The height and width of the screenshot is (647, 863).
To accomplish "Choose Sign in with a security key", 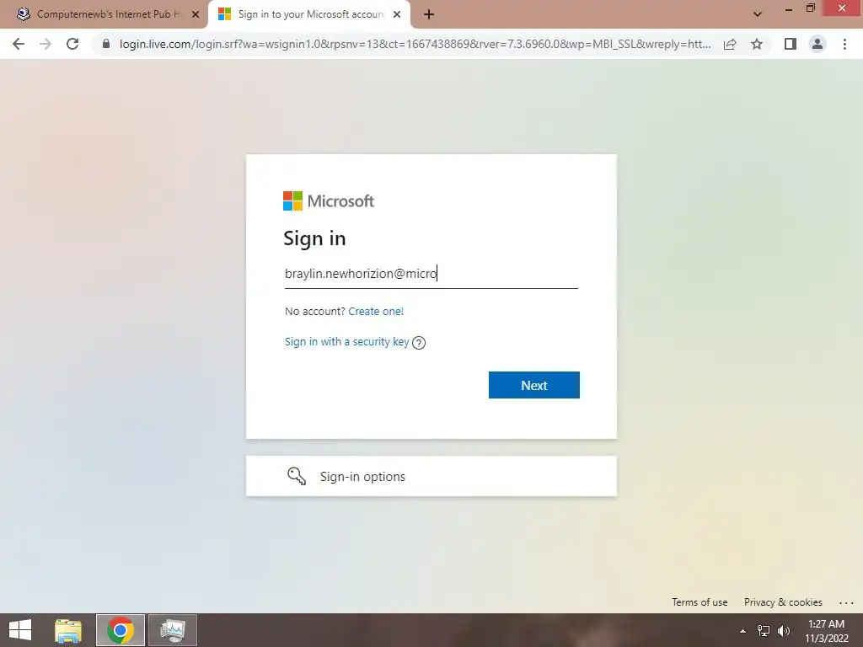I will pyautogui.click(x=346, y=342).
